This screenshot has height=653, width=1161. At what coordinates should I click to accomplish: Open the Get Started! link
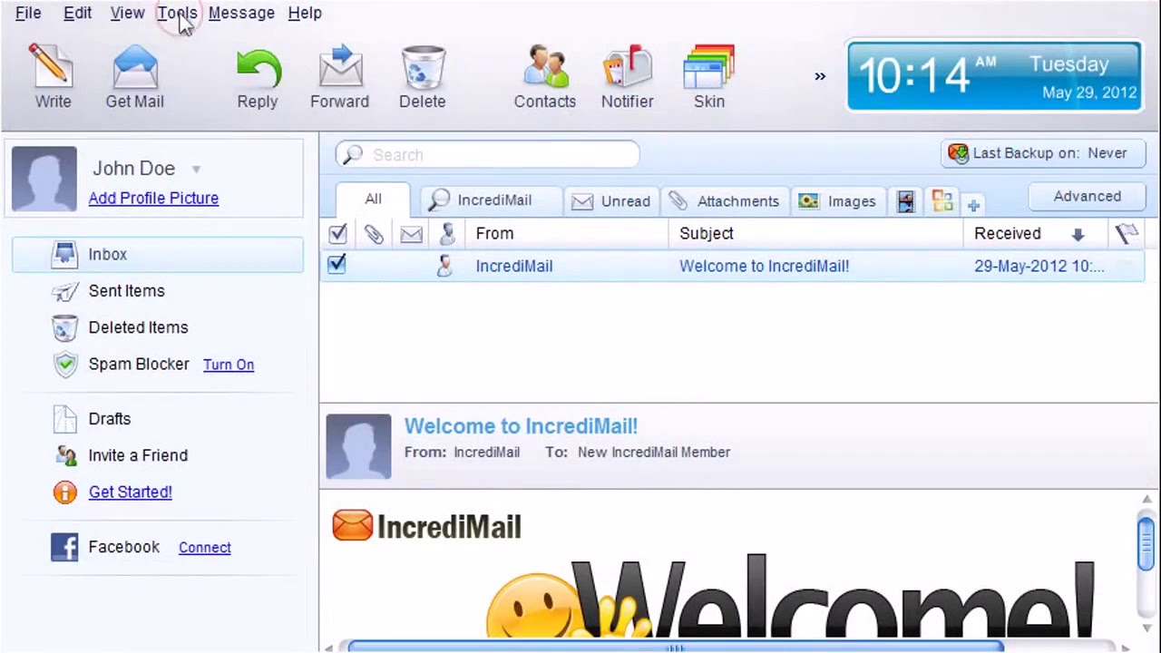(130, 492)
